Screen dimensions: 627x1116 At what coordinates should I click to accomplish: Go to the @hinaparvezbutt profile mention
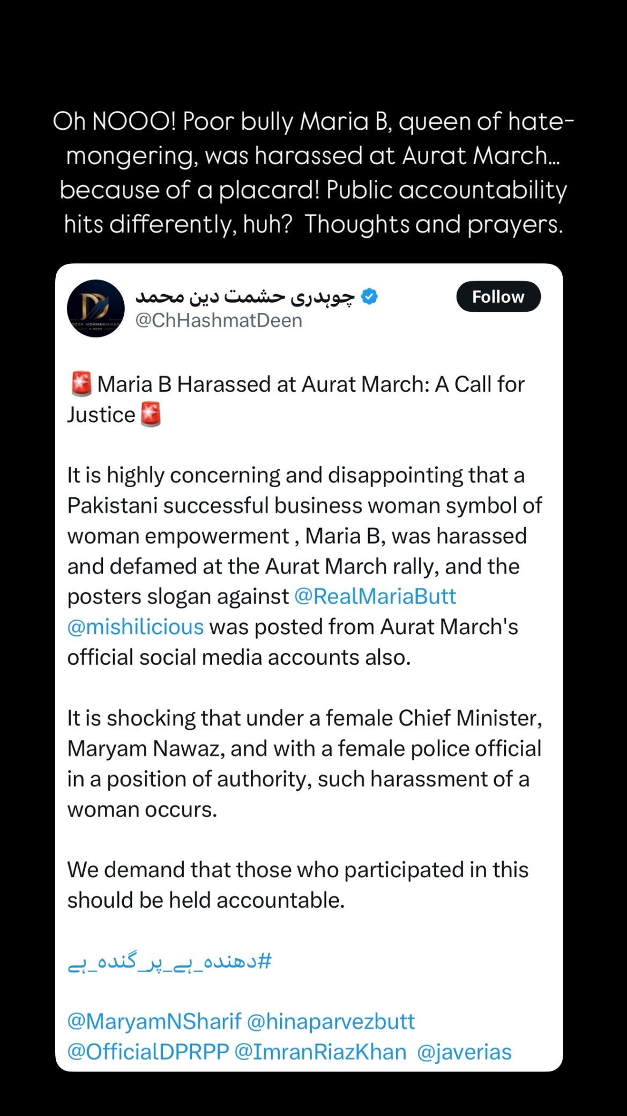tap(331, 1022)
